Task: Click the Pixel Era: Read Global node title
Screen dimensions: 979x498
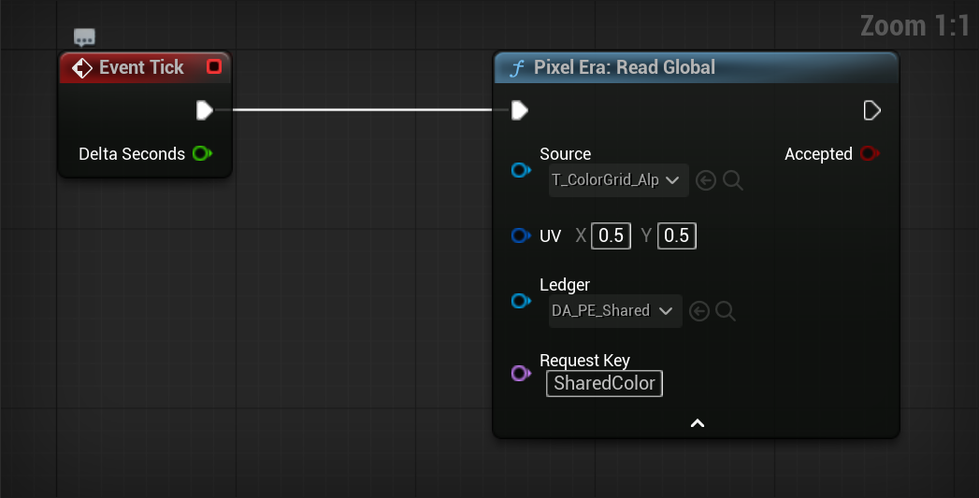Action: [625, 67]
